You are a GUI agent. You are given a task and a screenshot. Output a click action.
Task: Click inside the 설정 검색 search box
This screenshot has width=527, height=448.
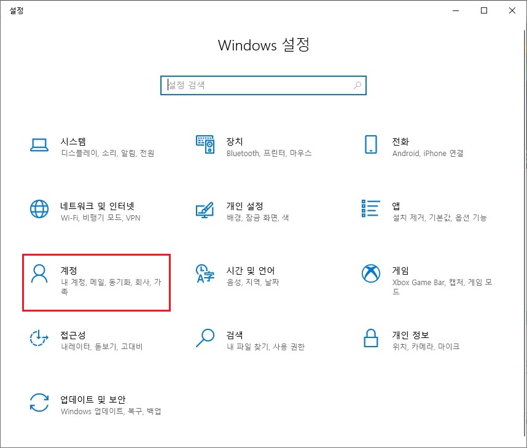[258, 85]
